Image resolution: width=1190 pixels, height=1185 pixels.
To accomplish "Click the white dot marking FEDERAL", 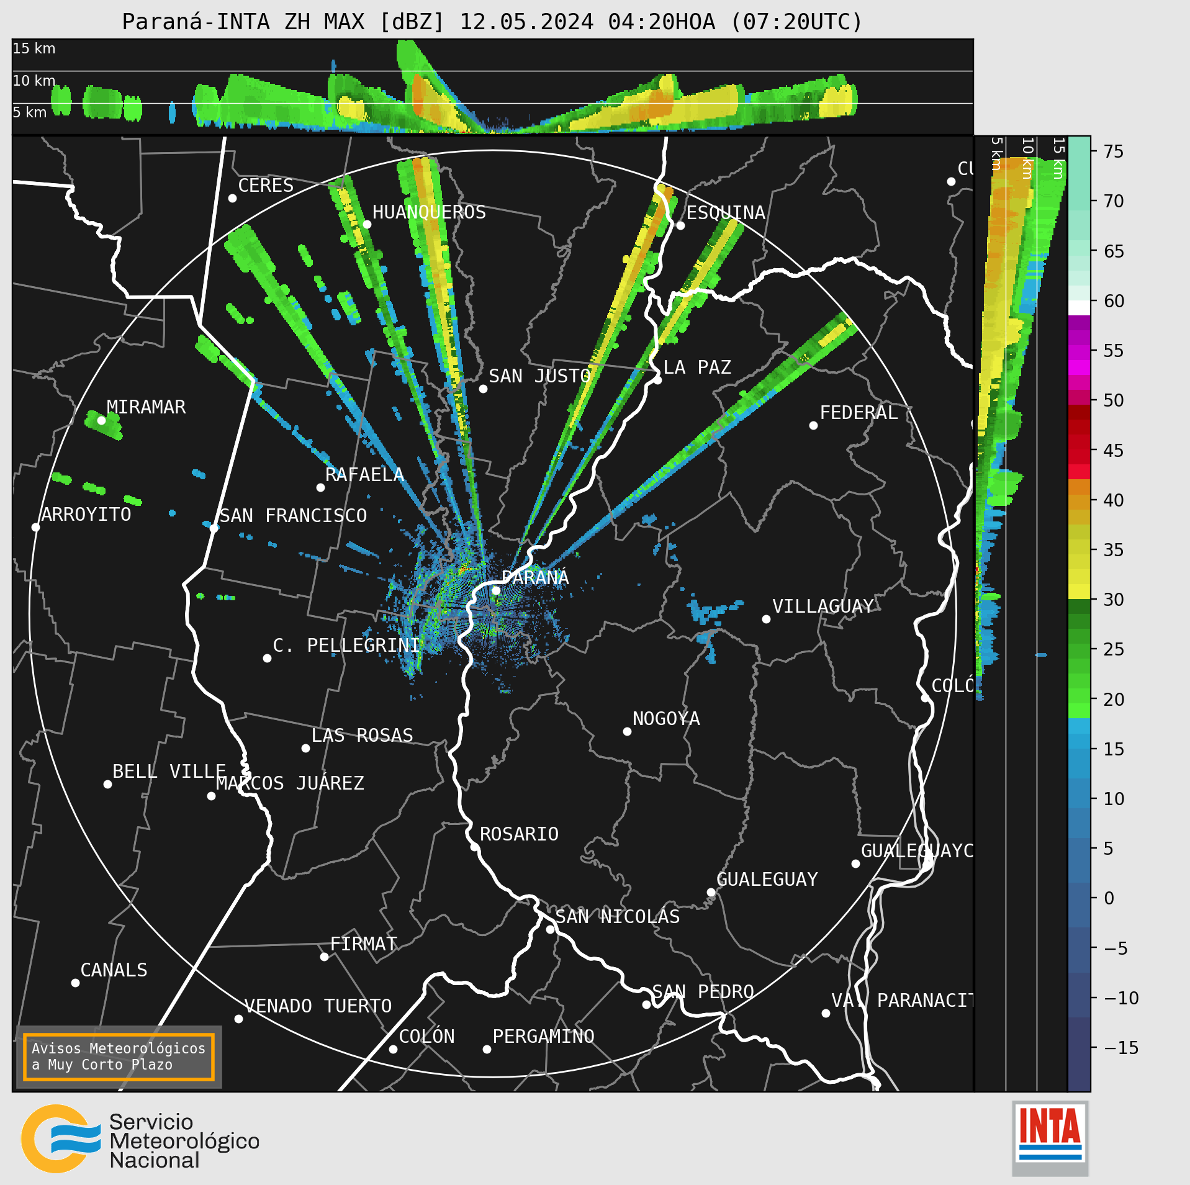I will tap(813, 425).
